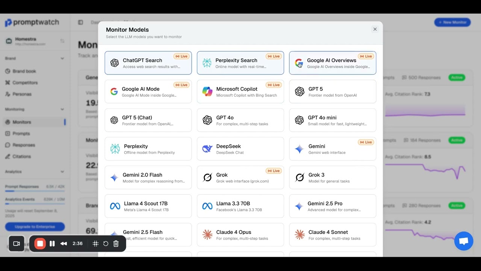Enable monitoring for GPT 4o mini
481x271 pixels.
tap(333, 120)
